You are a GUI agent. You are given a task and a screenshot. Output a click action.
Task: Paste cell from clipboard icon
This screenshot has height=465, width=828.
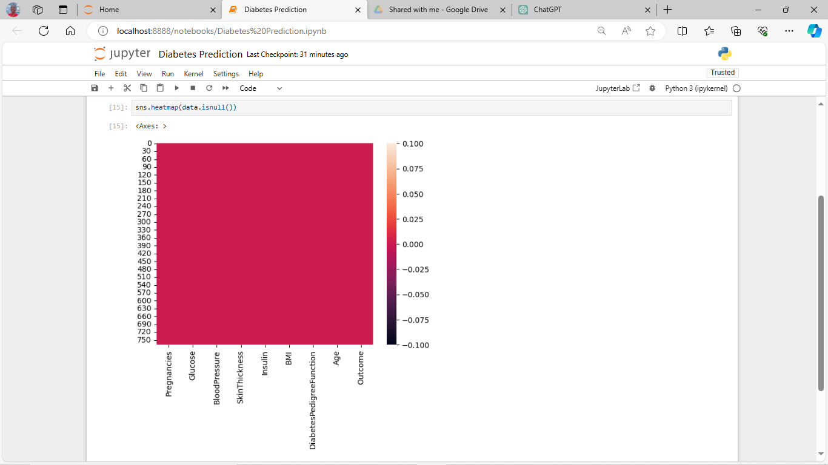[x=160, y=88]
